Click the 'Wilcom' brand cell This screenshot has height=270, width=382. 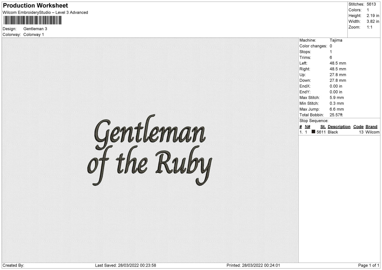(372, 132)
